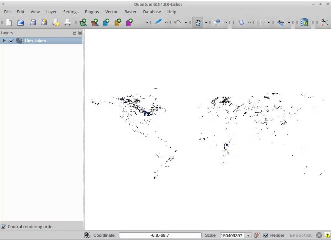
Task: Disable the Render checkbox in status bar
Action: point(266,235)
